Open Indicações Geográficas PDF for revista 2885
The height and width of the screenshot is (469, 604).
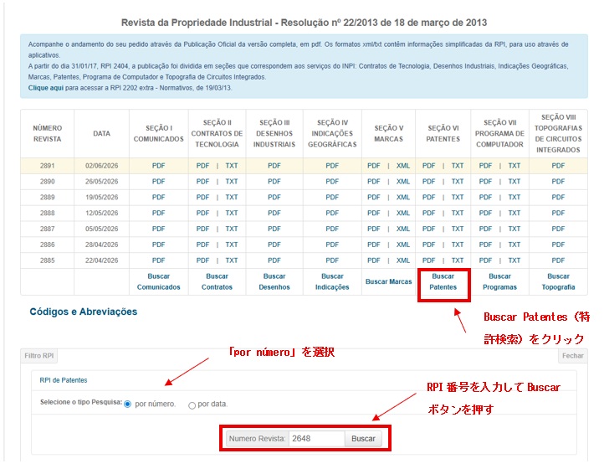point(332,260)
